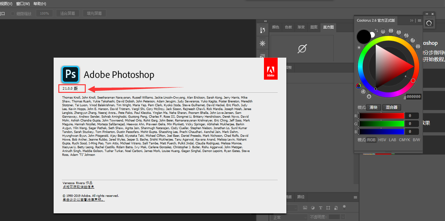This screenshot has width=445, height=221.
Task: Swap foreground and background colors in Coolorus
Action: tap(376, 30)
